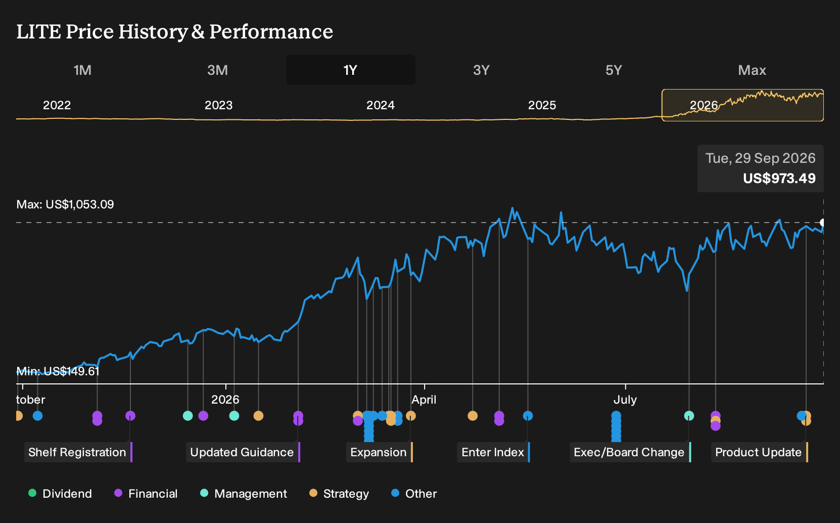The height and width of the screenshot is (523, 840).
Task: Click the orange Strategy dot under April
Action: tap(411, 416)
